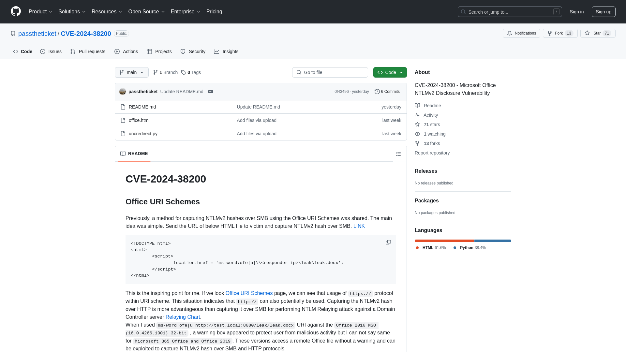Open the README outline list icon
This screenshot has height=352, width=626.
tap(398, 154)
